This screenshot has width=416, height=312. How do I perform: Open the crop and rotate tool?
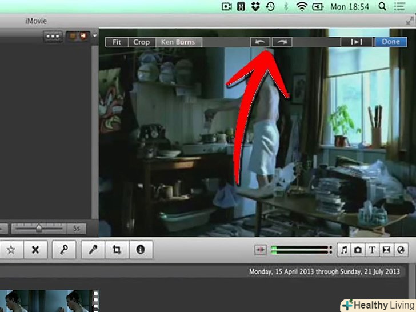coord(117,250)
